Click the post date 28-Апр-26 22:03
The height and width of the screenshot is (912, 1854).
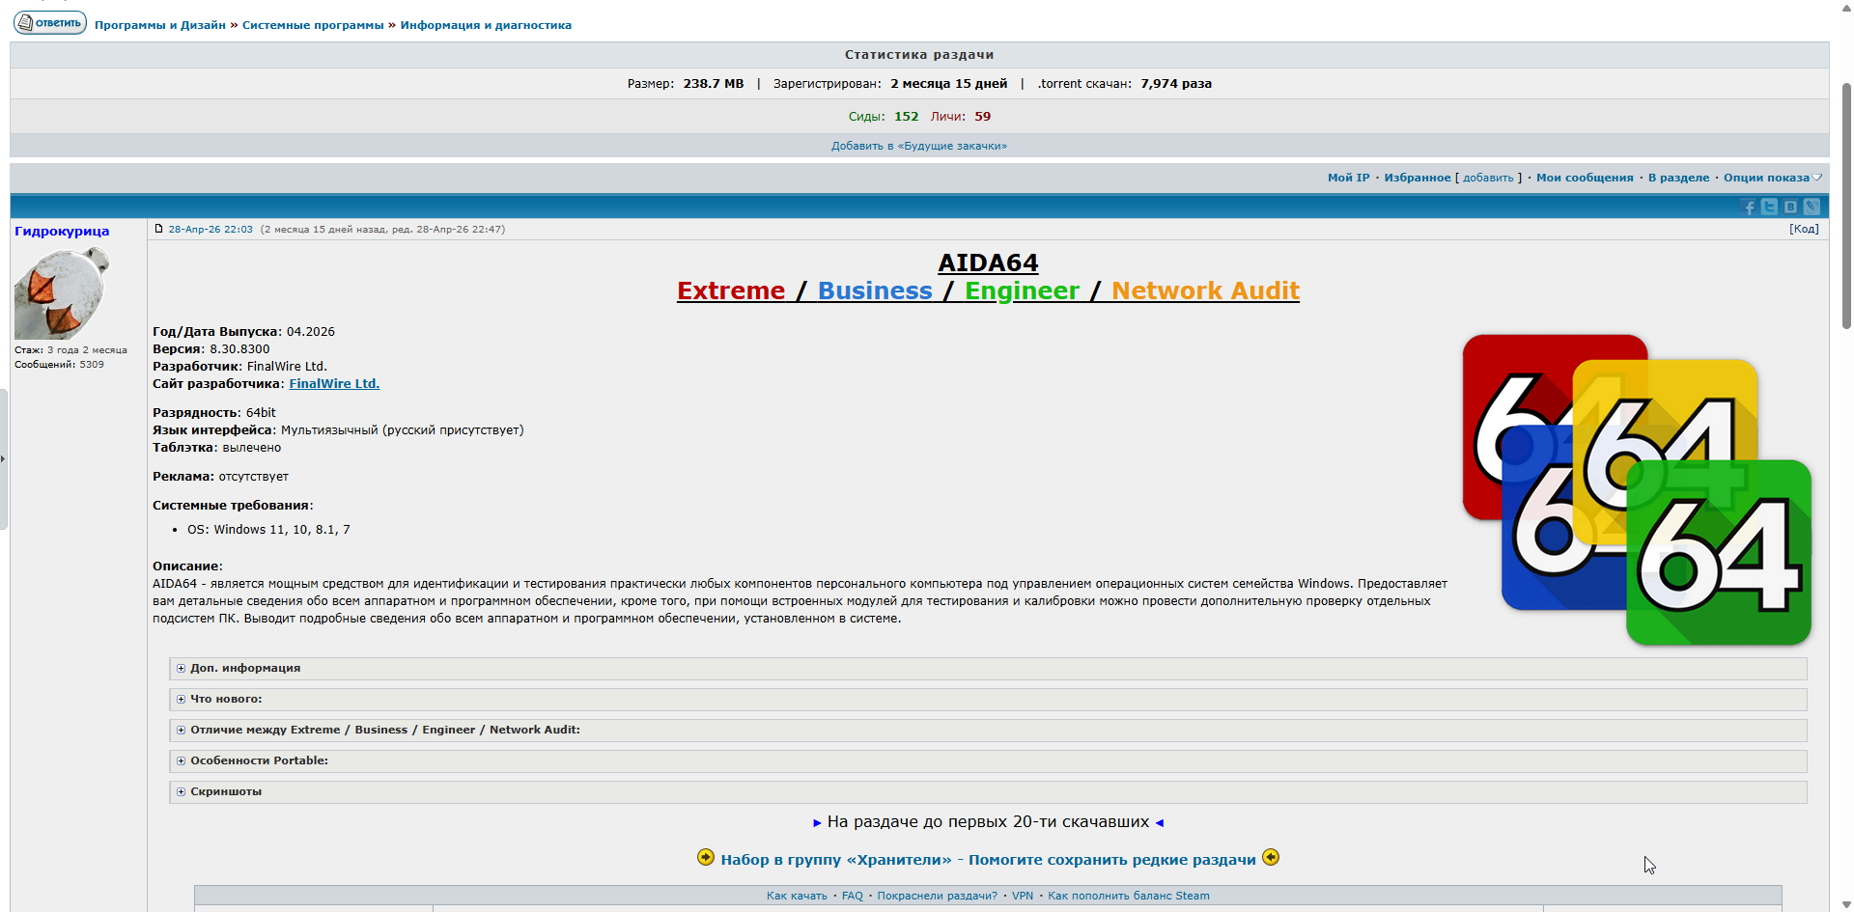pos(211,230)
